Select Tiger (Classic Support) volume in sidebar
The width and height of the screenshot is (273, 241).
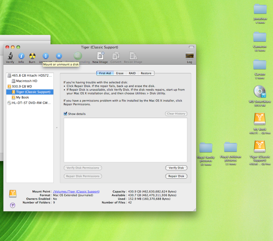click(x=30, y=92)
